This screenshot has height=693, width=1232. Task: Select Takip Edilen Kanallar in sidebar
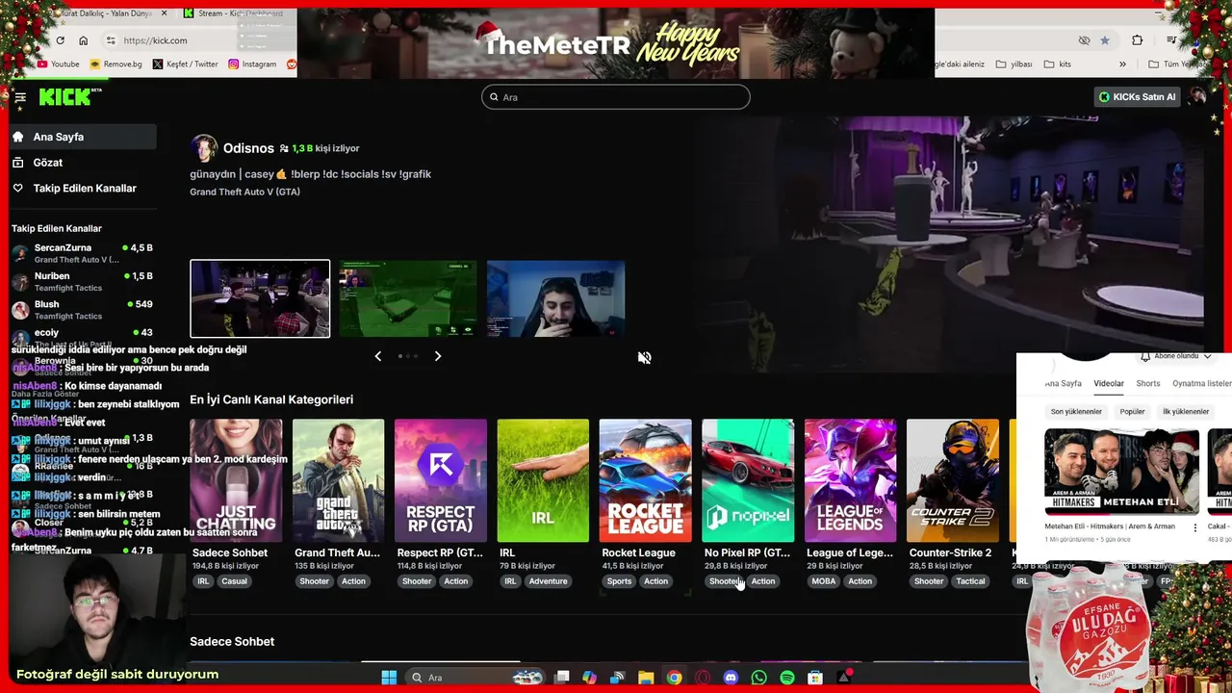coord(83,189)
